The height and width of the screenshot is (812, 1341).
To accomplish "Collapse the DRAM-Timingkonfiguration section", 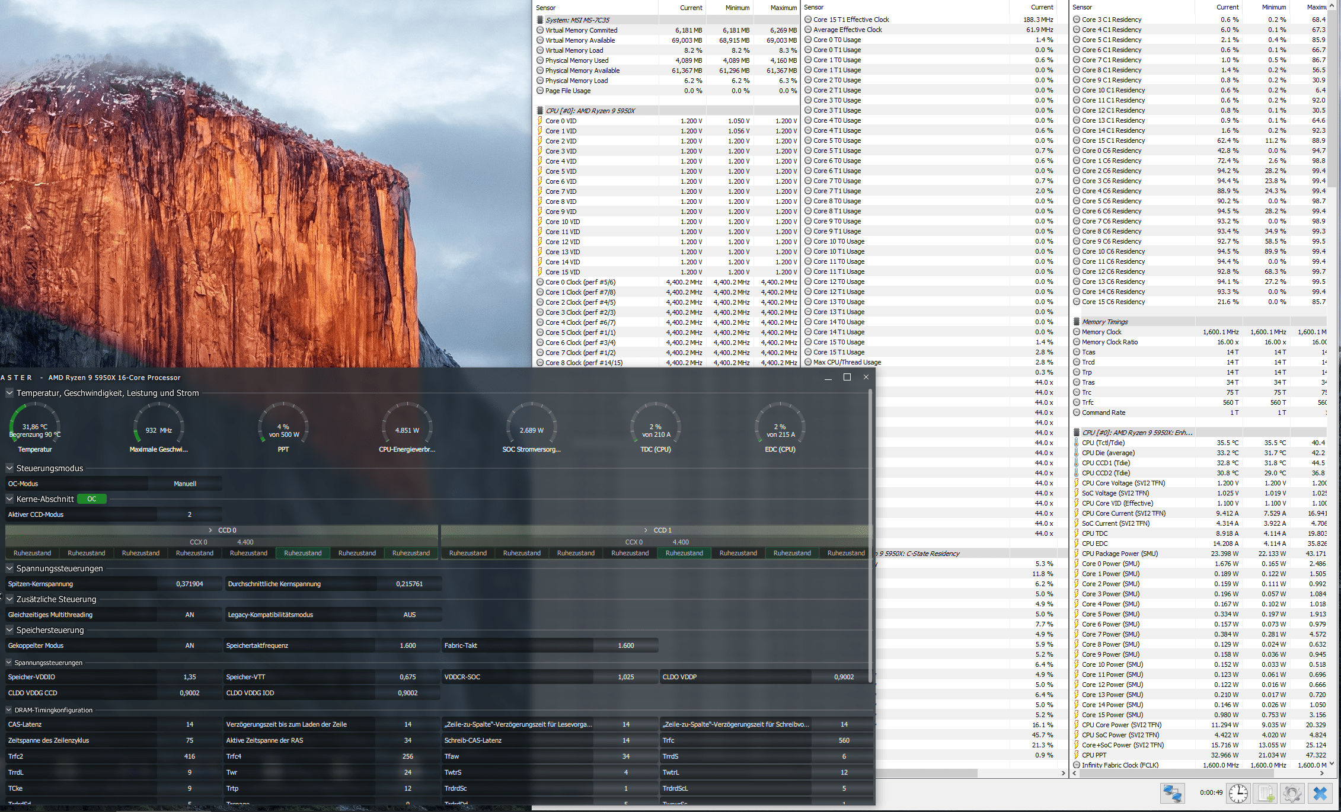I will tap(9, 710).
